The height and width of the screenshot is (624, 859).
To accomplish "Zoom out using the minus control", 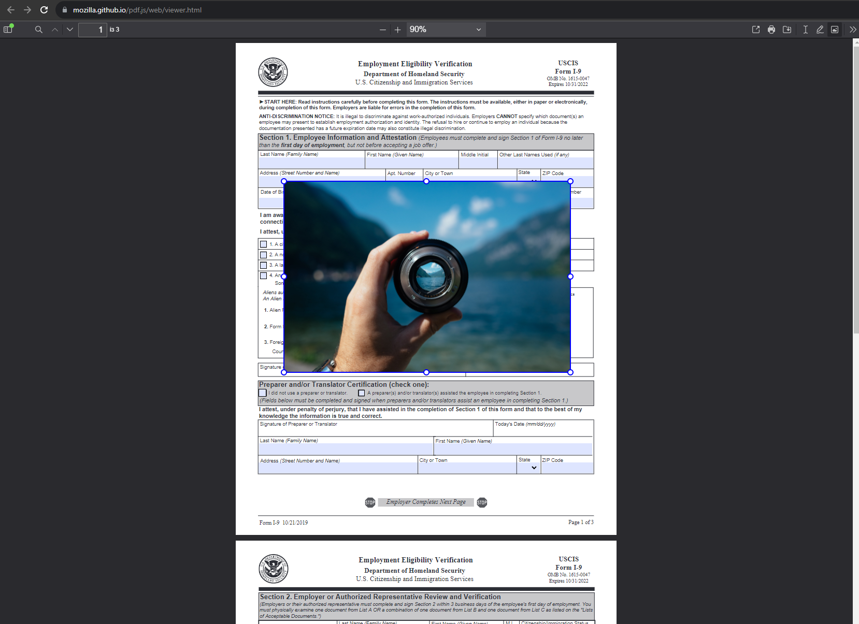I will coord(382,30).
